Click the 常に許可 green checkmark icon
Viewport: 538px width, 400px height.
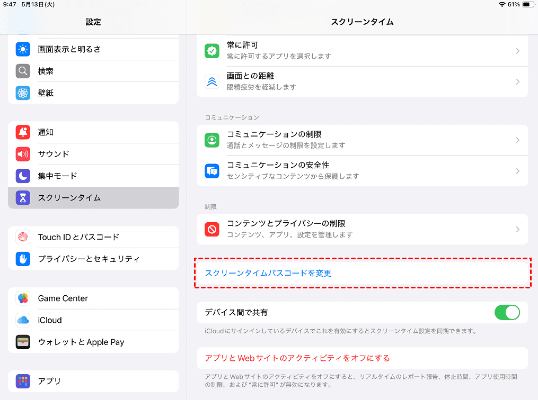coord(211,50)
